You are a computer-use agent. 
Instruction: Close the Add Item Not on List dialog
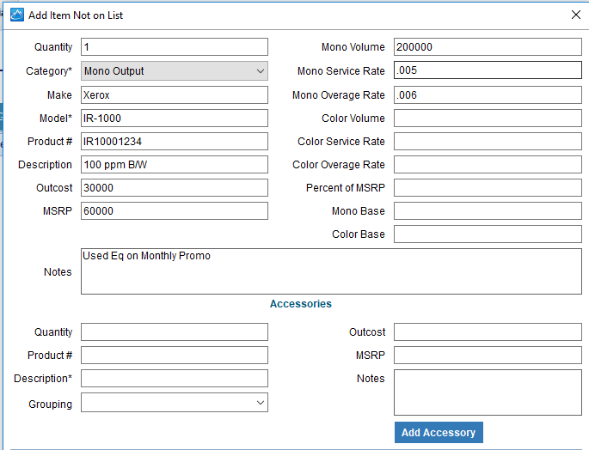pyautogui.click(x=575, y=15)
